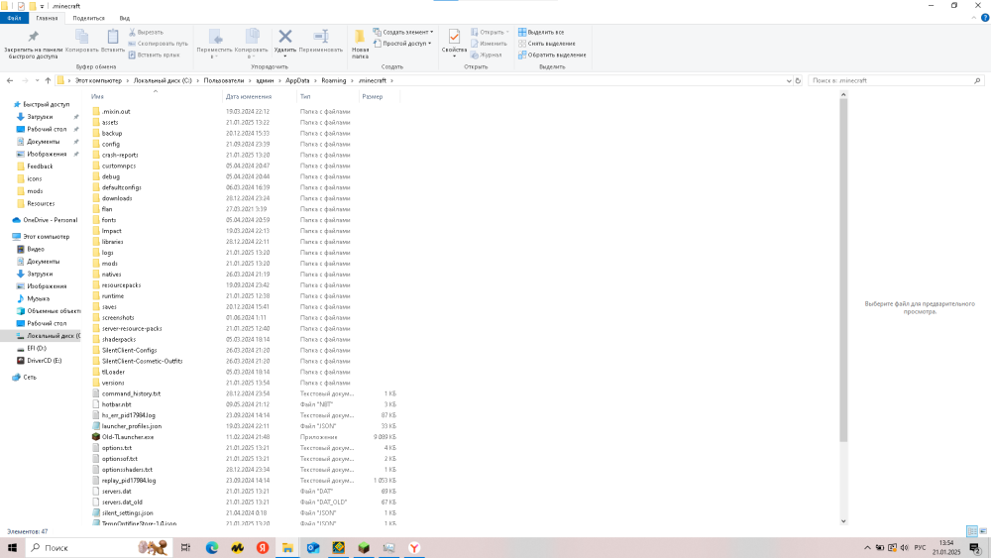991x558 pixels.
Task: Click the Удалить red X button
Action: click(285, 41)
